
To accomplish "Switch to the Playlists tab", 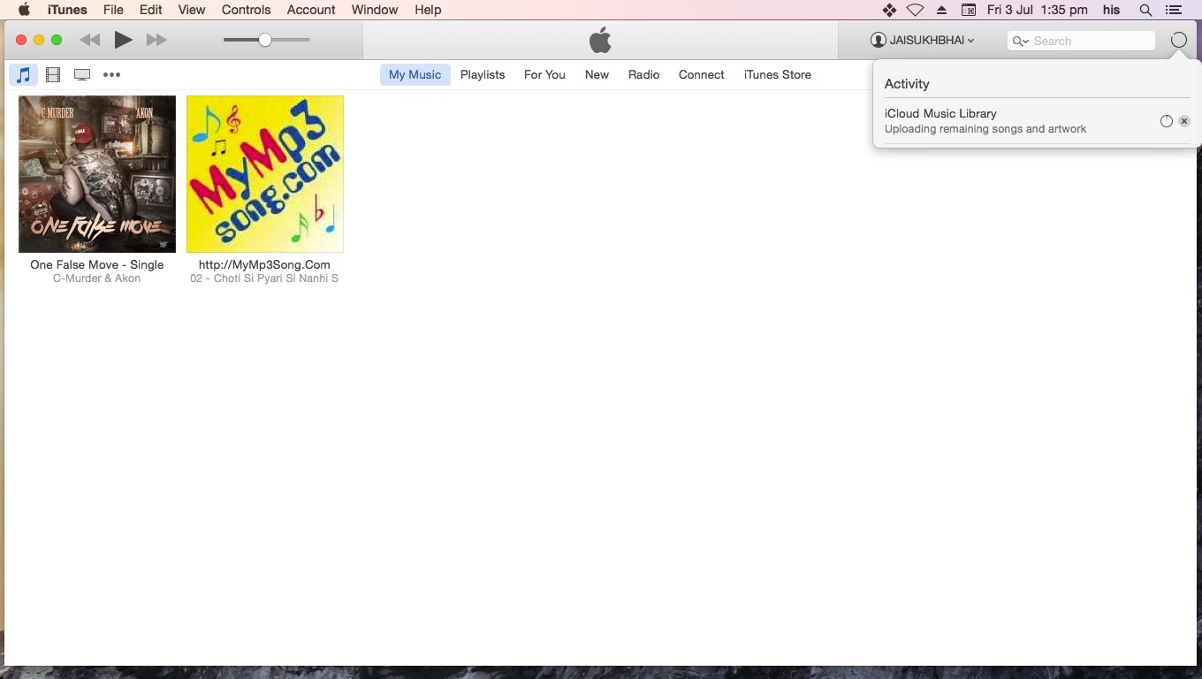I will click(483, 75).
